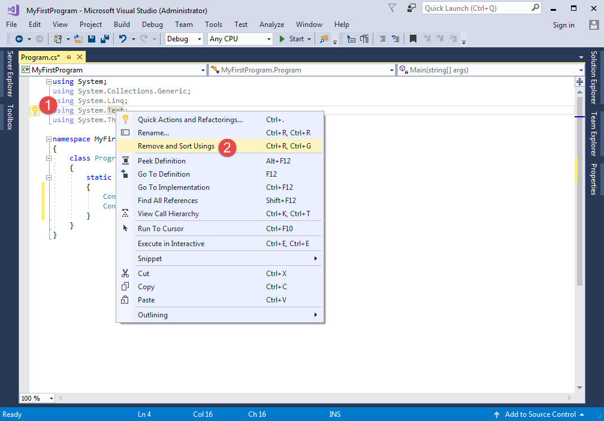Click the Redo toolbar icon
604x421 pixels.
pos(144,39)
